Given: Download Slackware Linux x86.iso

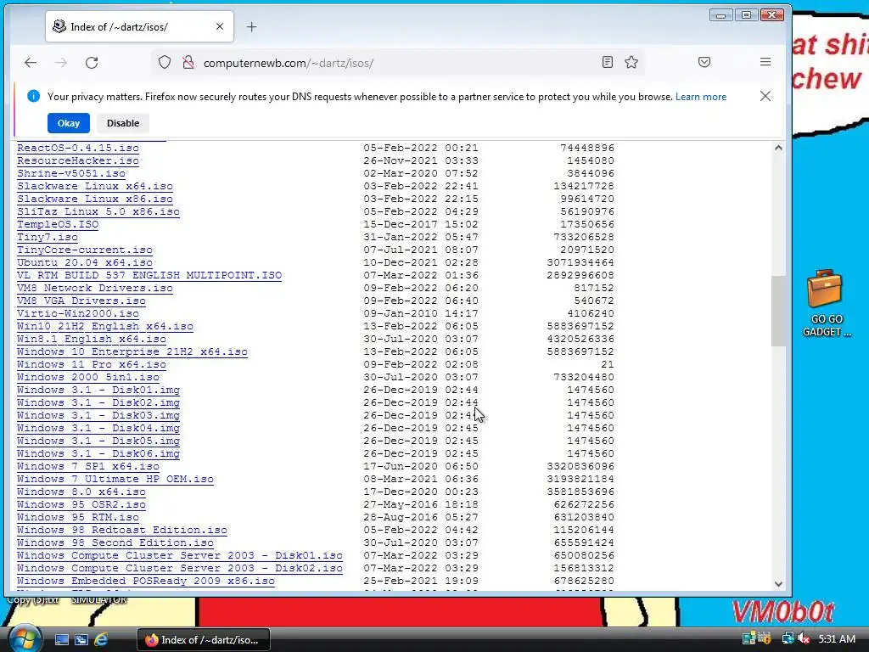Looking at the screenshot, I should click(95, 199).
